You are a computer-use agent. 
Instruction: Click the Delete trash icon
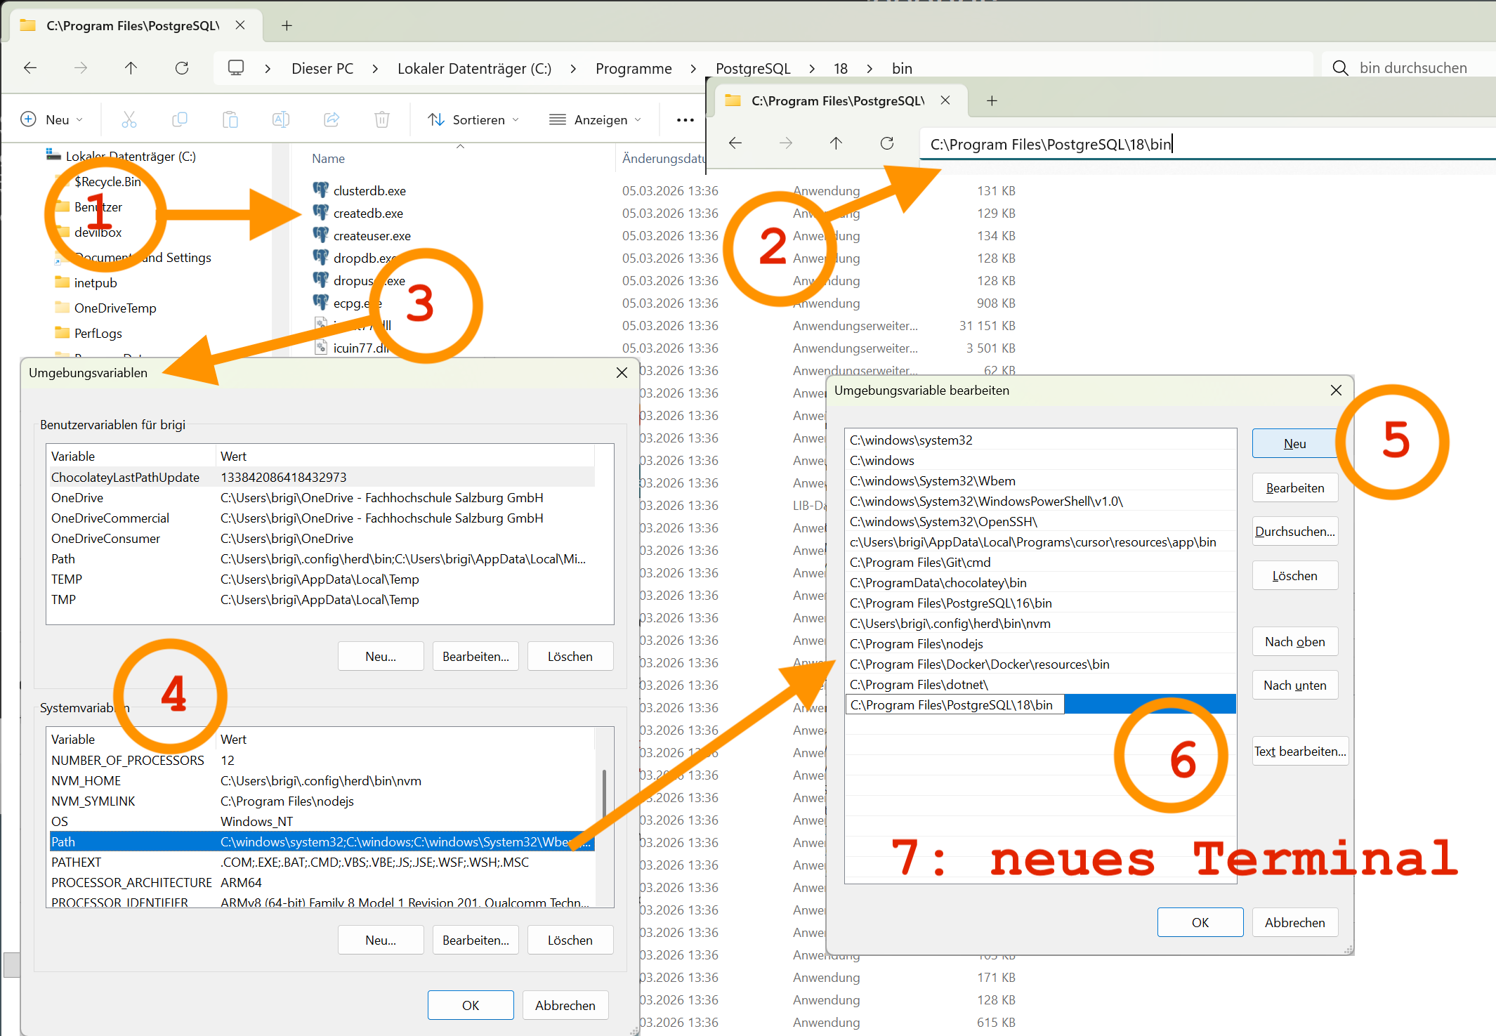pos(382,119)
